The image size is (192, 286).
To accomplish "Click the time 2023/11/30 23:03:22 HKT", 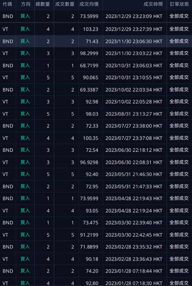I will [x=134, y=54].
